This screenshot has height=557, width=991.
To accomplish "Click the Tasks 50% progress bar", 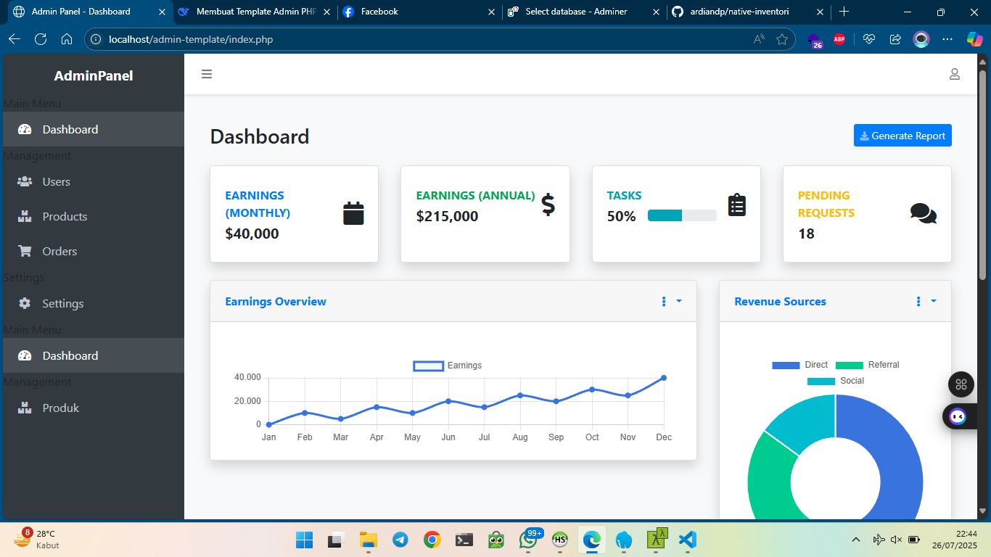I will 682,215.
